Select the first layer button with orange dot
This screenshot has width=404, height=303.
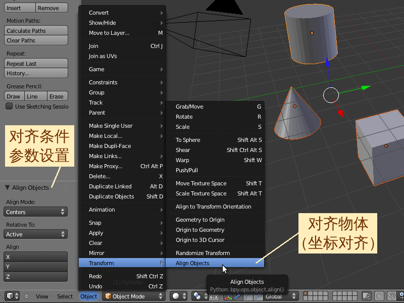[x=306, y=294]
